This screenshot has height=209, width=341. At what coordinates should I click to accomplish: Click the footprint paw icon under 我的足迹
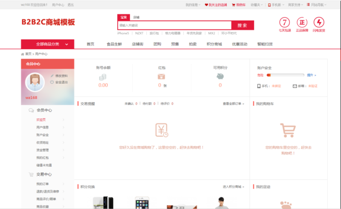[x=286, y=205]
